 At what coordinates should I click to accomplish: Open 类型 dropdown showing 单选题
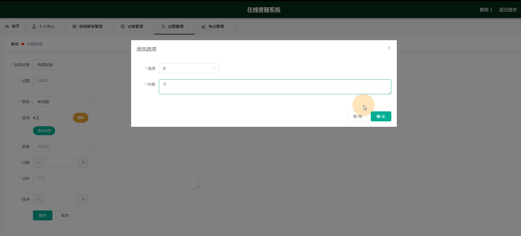[x=63, y=102]
